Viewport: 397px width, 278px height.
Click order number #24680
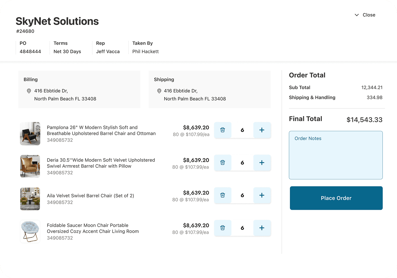click(x=25, y=31)
